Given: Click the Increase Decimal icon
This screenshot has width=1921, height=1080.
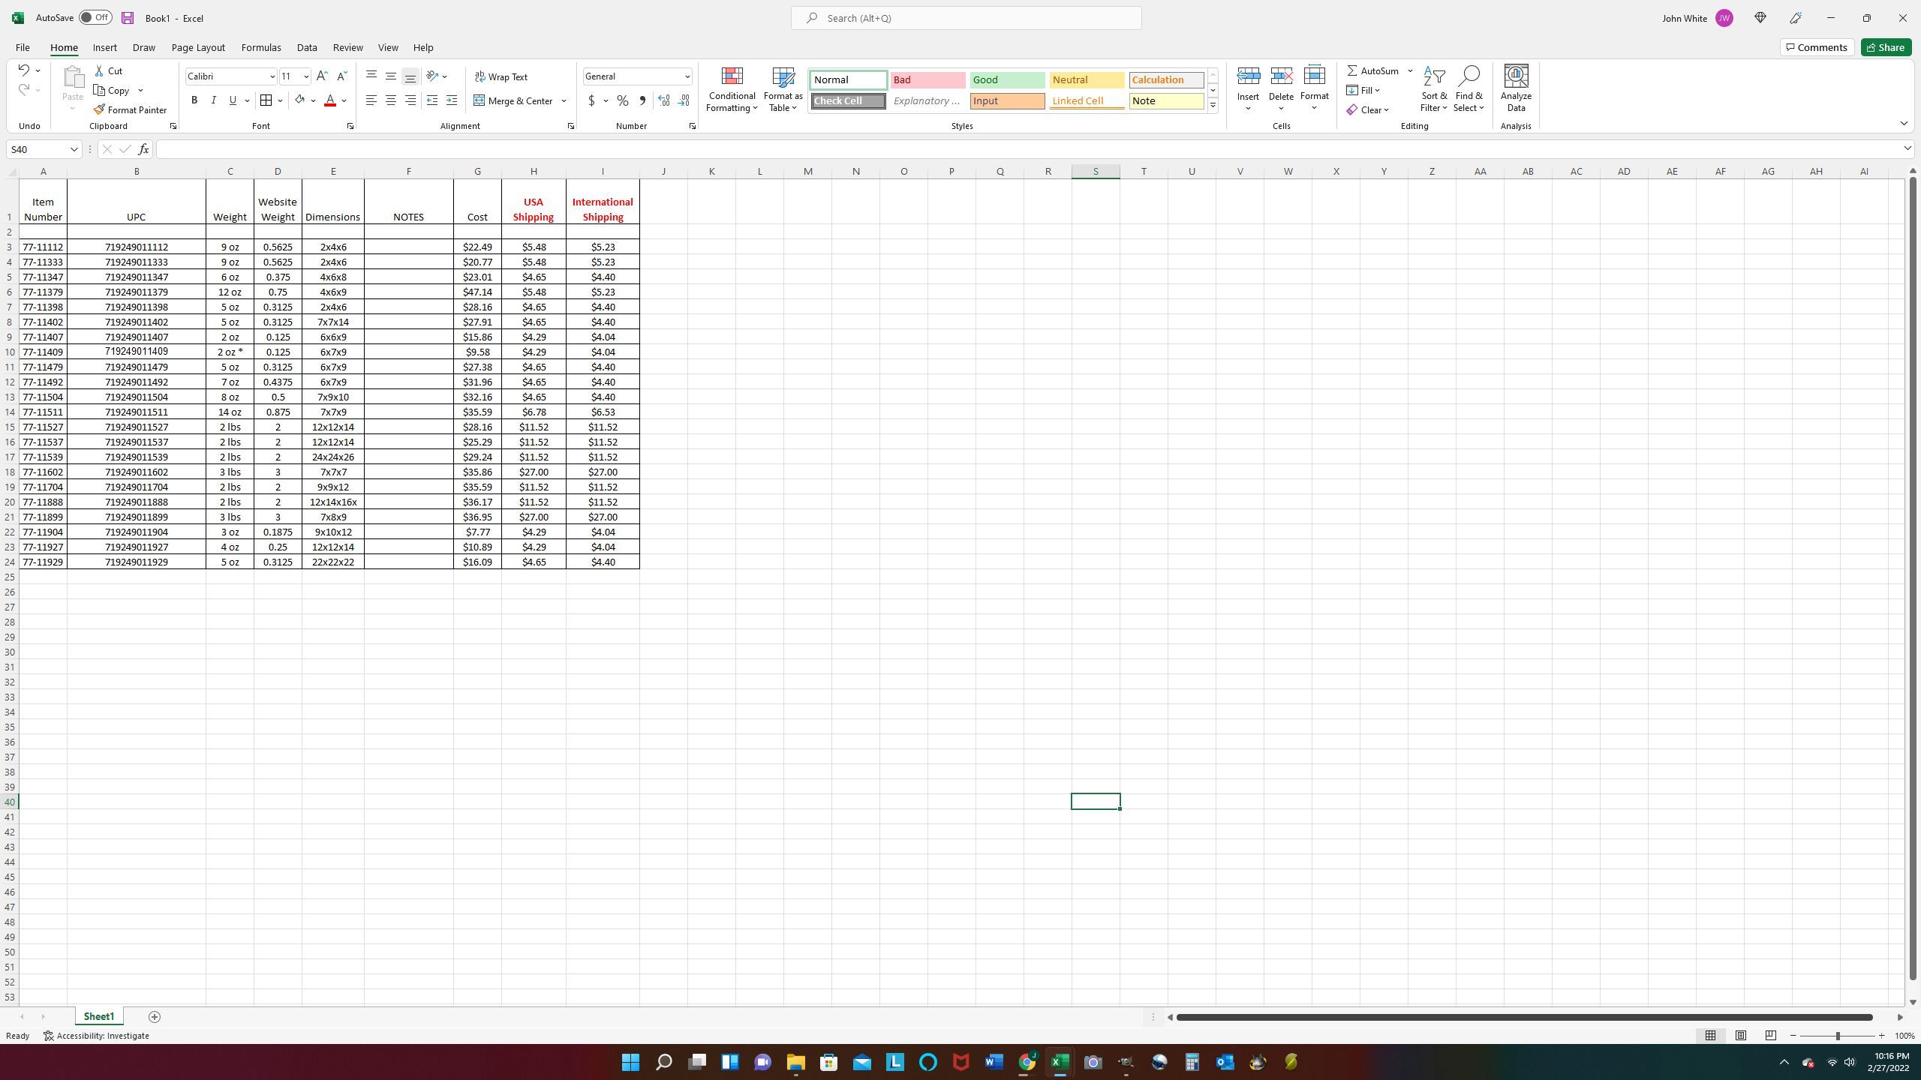Looking at the screenshot, I should 664,100.
